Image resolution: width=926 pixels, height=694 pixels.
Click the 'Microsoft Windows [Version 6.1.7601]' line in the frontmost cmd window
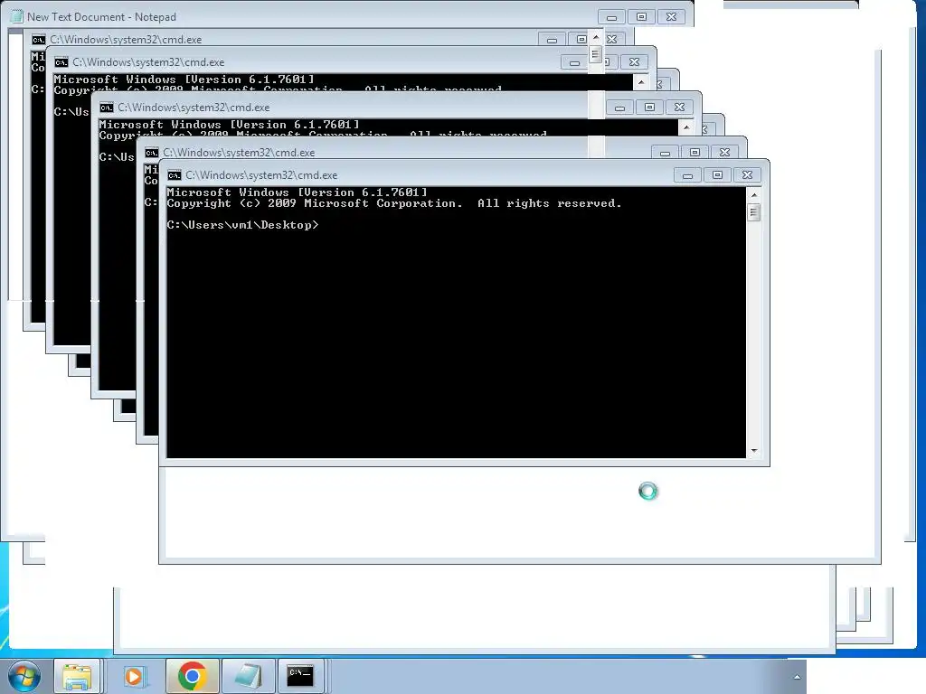pyautogui.click(x=297, y=192)
